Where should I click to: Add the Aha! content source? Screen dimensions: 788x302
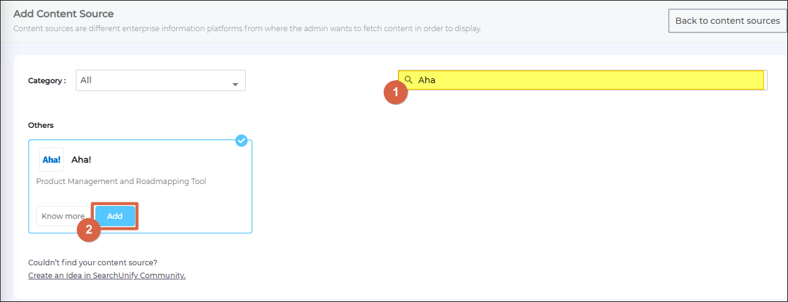coord(116,216)
